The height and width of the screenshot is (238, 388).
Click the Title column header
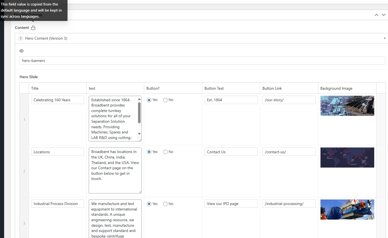coord(35,88)
